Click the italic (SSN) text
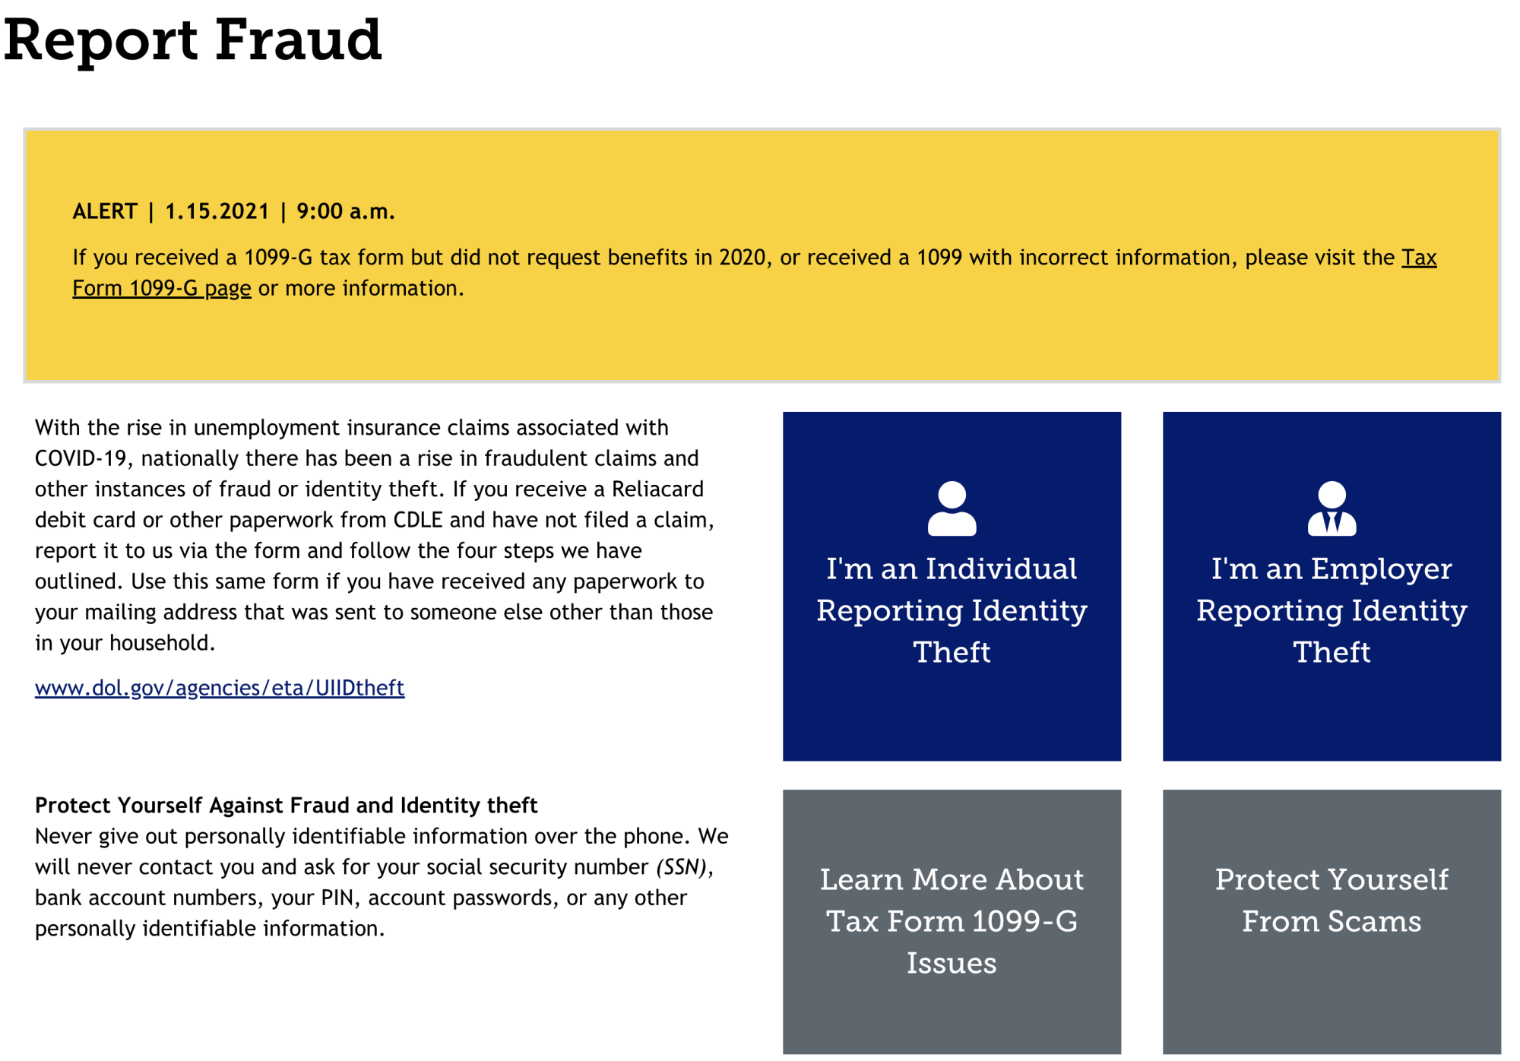Screen dimensions: 1520x1061 coord(682,867)
